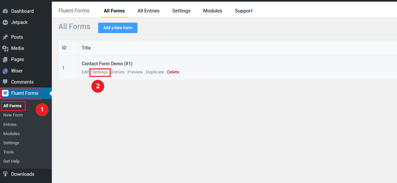Switch to the All Entries tab
Viewport: 397px width, 183px height.
pyautogui.click(x=148, y=11)
